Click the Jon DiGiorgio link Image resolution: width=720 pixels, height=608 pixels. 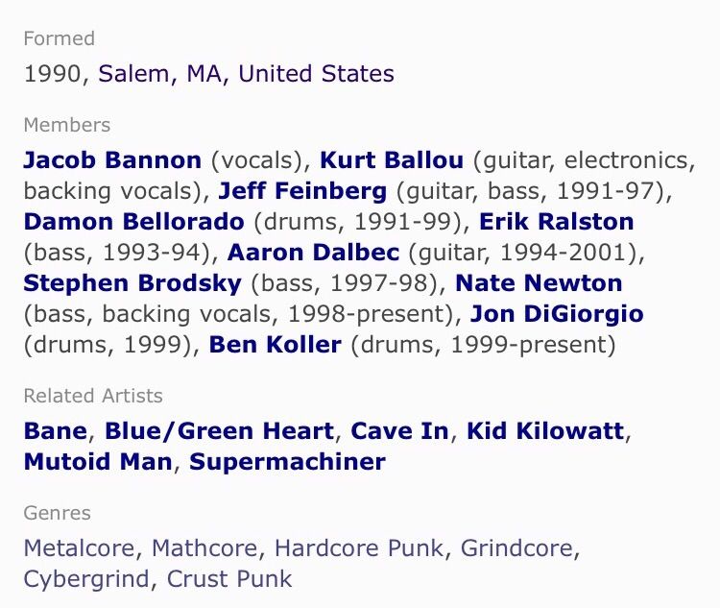click(557, 314)
